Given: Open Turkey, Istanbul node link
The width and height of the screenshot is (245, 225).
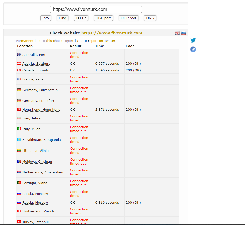Looking at the screenshot, I should 36,222.
